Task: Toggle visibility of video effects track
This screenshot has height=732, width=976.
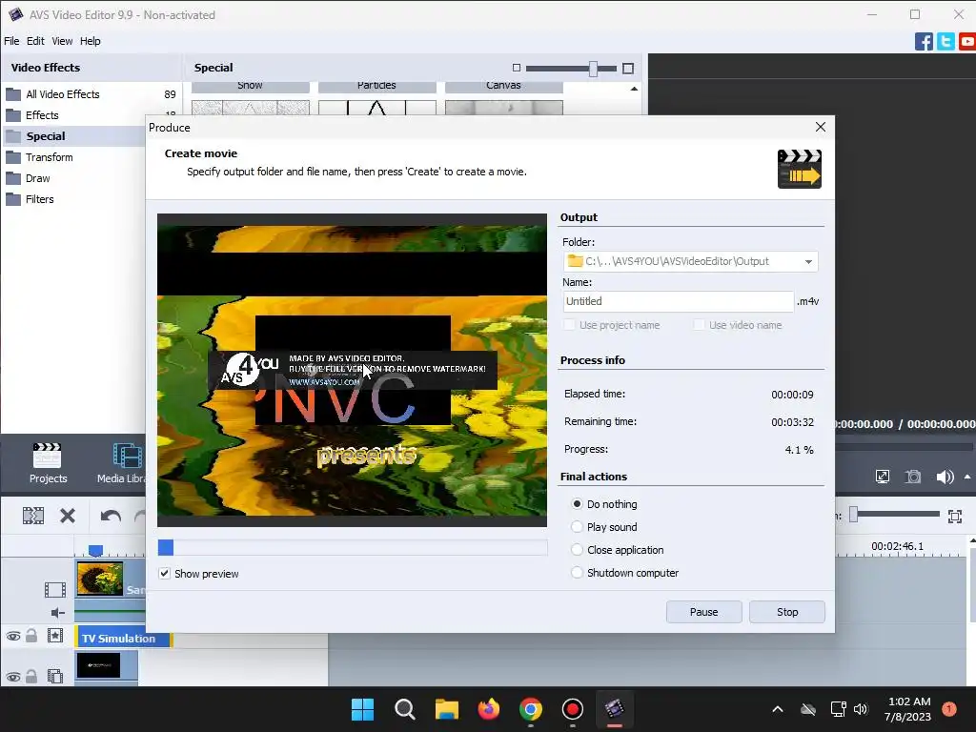Action: (x=13, y=636)
